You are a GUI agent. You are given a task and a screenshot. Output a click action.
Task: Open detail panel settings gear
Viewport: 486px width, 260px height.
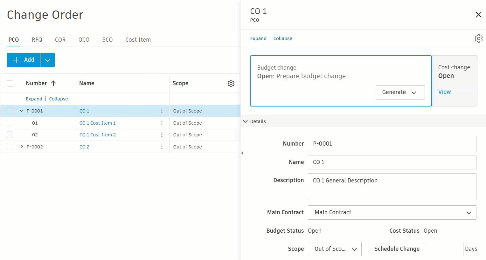(478, 38)
